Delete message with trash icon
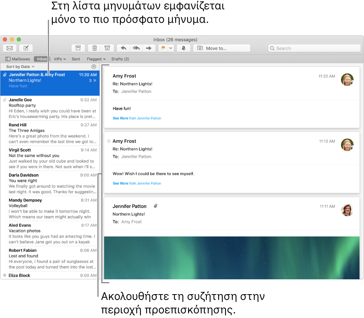364x318 pixels. click(95, 48)
